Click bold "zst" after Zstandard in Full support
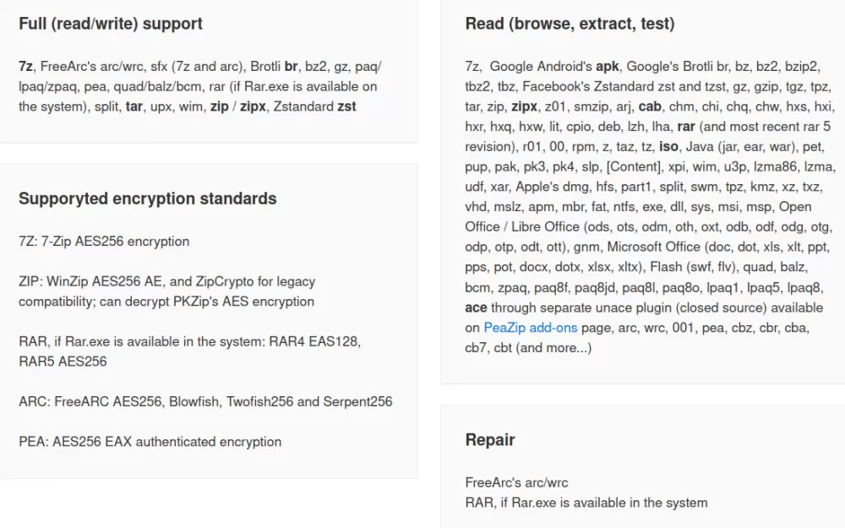The image size is (845, 528). pyautogui.click(x=346, y=106)
